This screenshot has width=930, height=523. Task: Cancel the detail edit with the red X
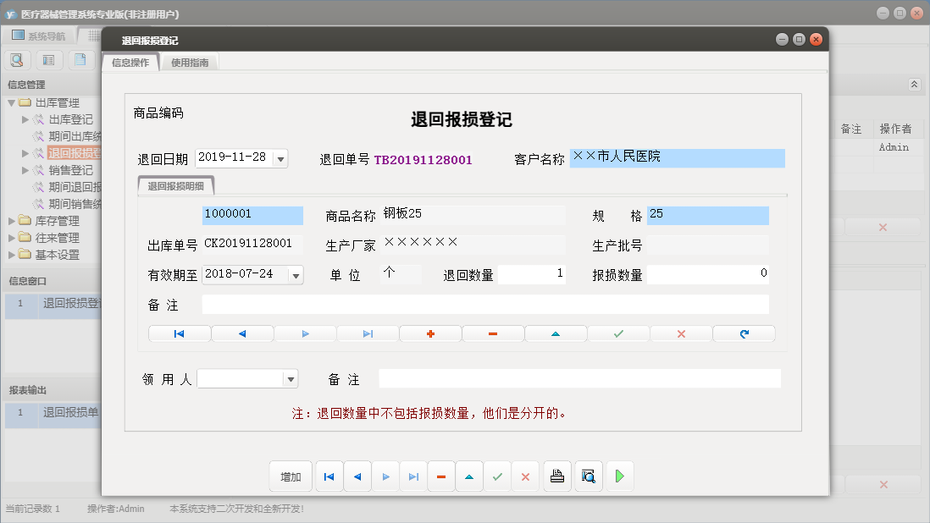tap(681, 334)
